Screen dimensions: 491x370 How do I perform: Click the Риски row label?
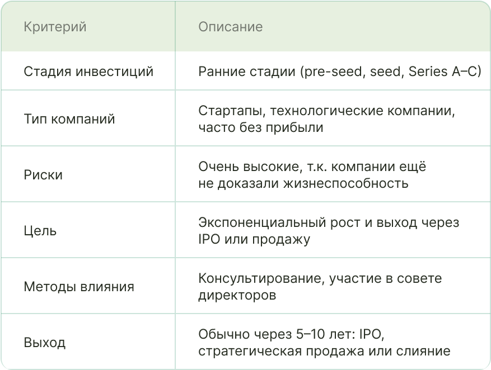point(43,175)
